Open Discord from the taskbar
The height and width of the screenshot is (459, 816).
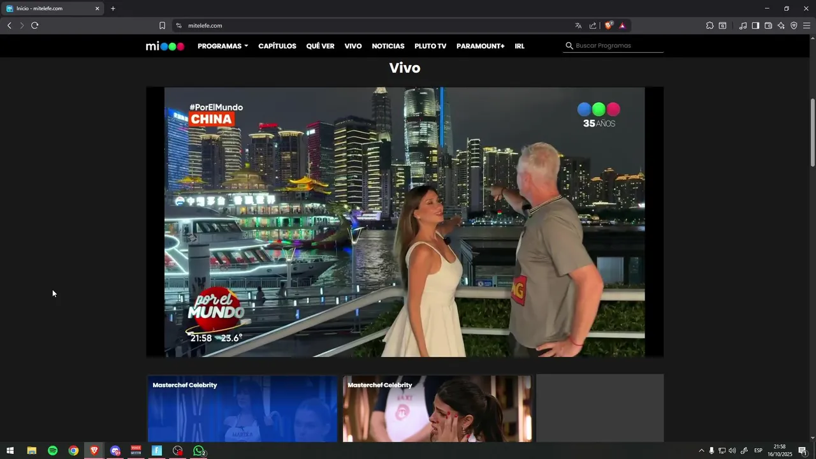(x=115, y=451)
